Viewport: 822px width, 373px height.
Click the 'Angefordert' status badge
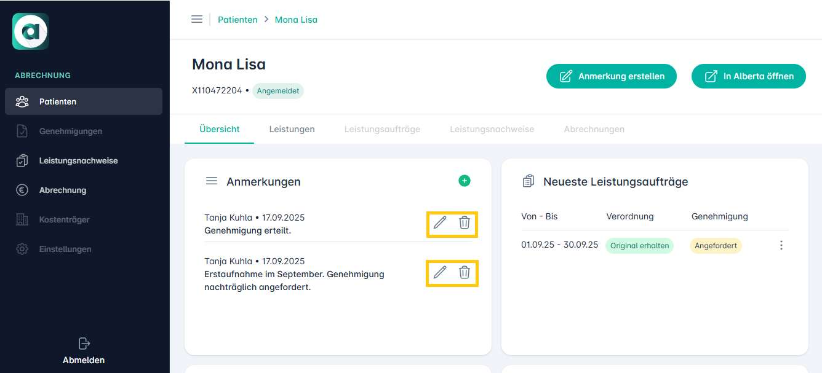(x=716, y=246)
